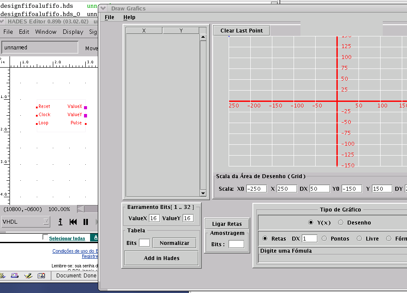Open the security padlock icon in the status bar

click(3, 275)
